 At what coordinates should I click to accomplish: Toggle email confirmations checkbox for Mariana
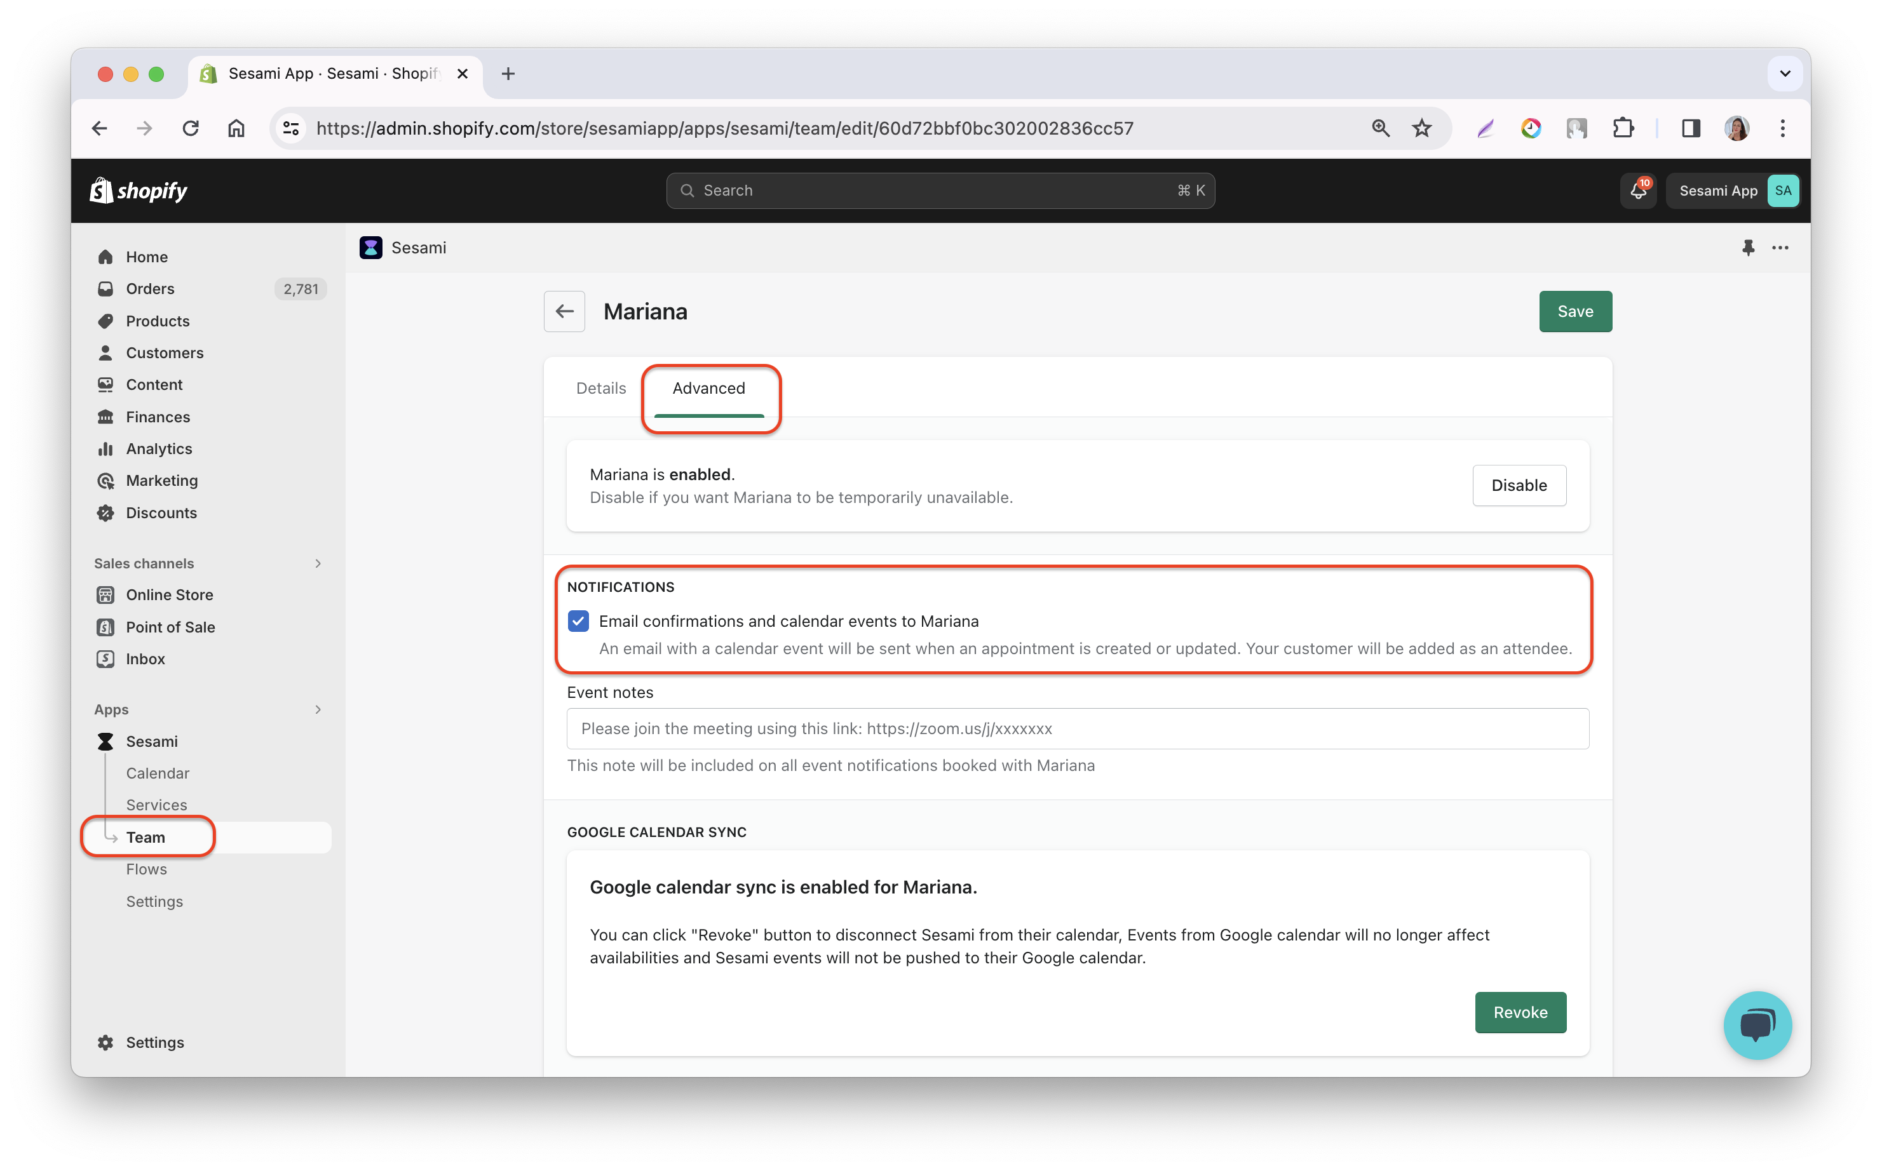pyautogui.click(x=578, y=621)
